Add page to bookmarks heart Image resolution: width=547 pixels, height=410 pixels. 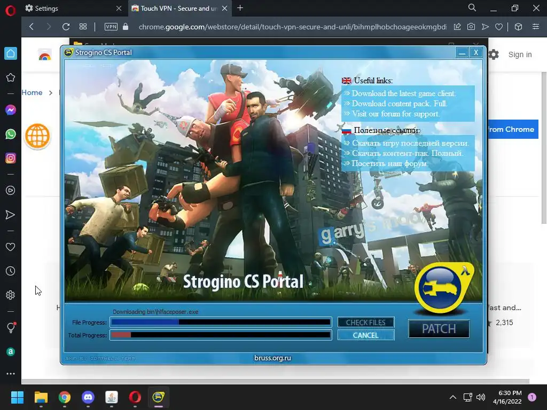tap(499, 27)
